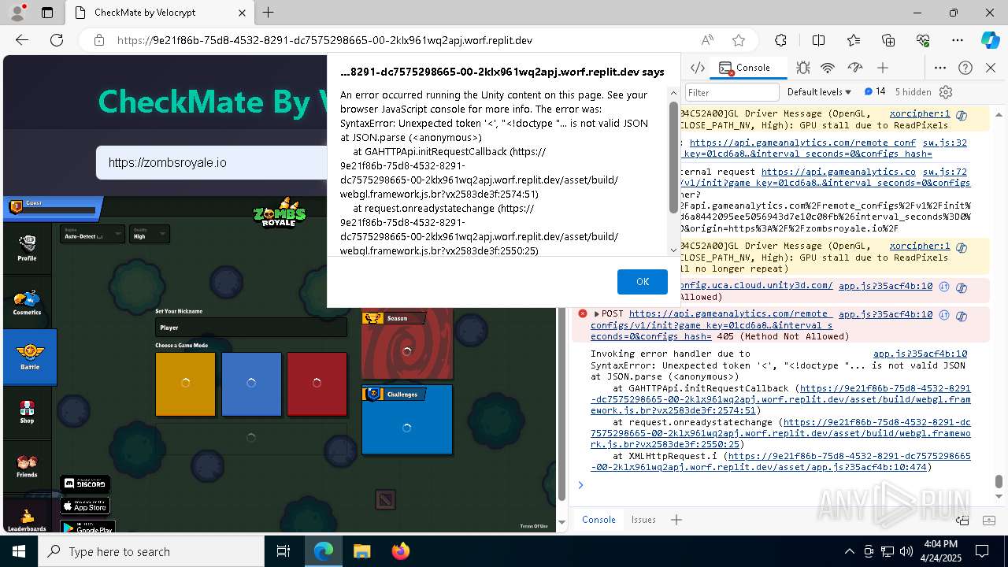This screenshot has height=567, width=1008.
Task: Open a new tab with the plus button
Action: click(x=269, y=13)
